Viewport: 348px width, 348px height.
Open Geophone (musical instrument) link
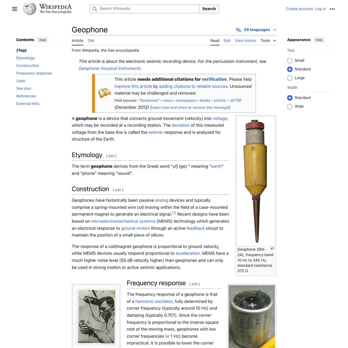click(x=110, y=68)
